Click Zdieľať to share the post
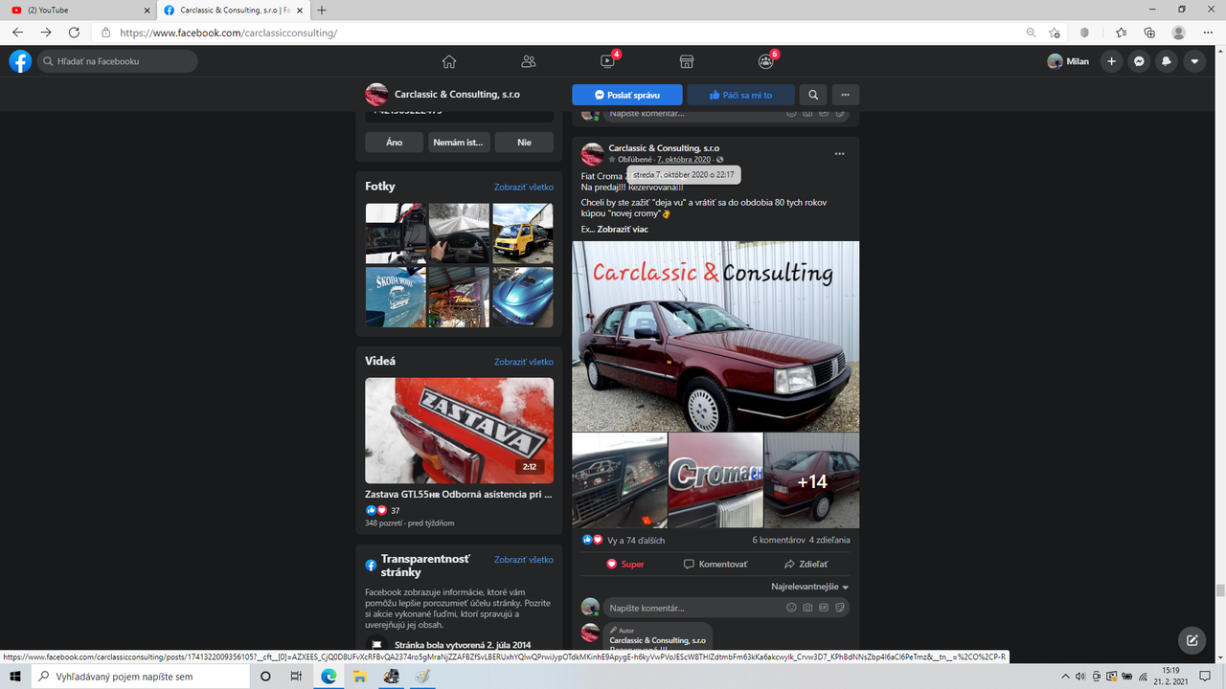 coord(806,564)
